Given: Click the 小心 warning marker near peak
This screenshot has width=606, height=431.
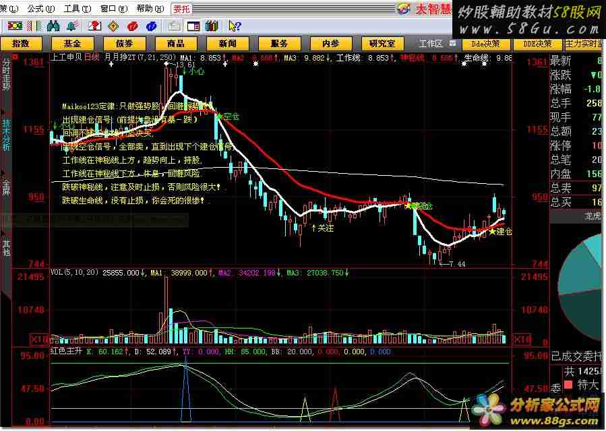Looking at the screenshot, I should pos(193,72).
